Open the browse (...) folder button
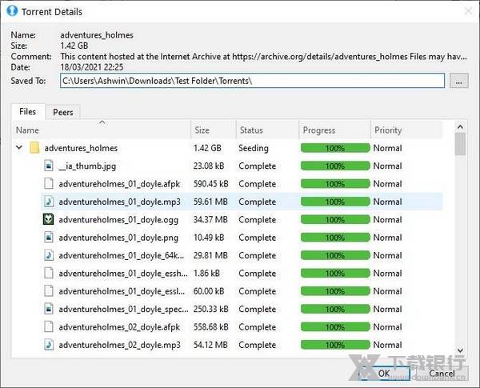 click(x=458, y=81)
